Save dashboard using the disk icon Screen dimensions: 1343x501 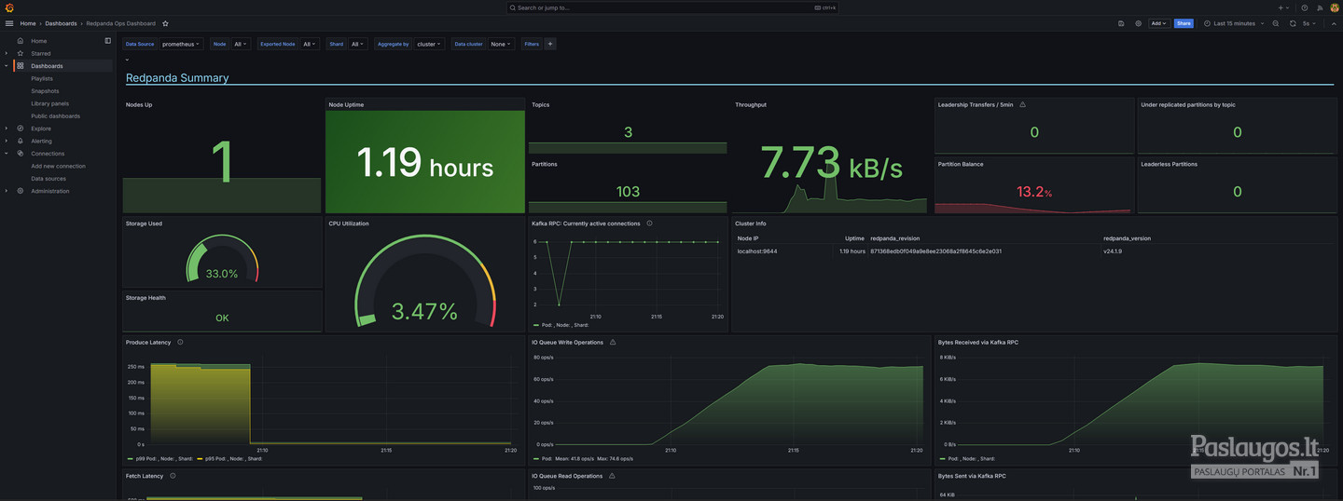pyautogui.click(x=1121, y=23)
